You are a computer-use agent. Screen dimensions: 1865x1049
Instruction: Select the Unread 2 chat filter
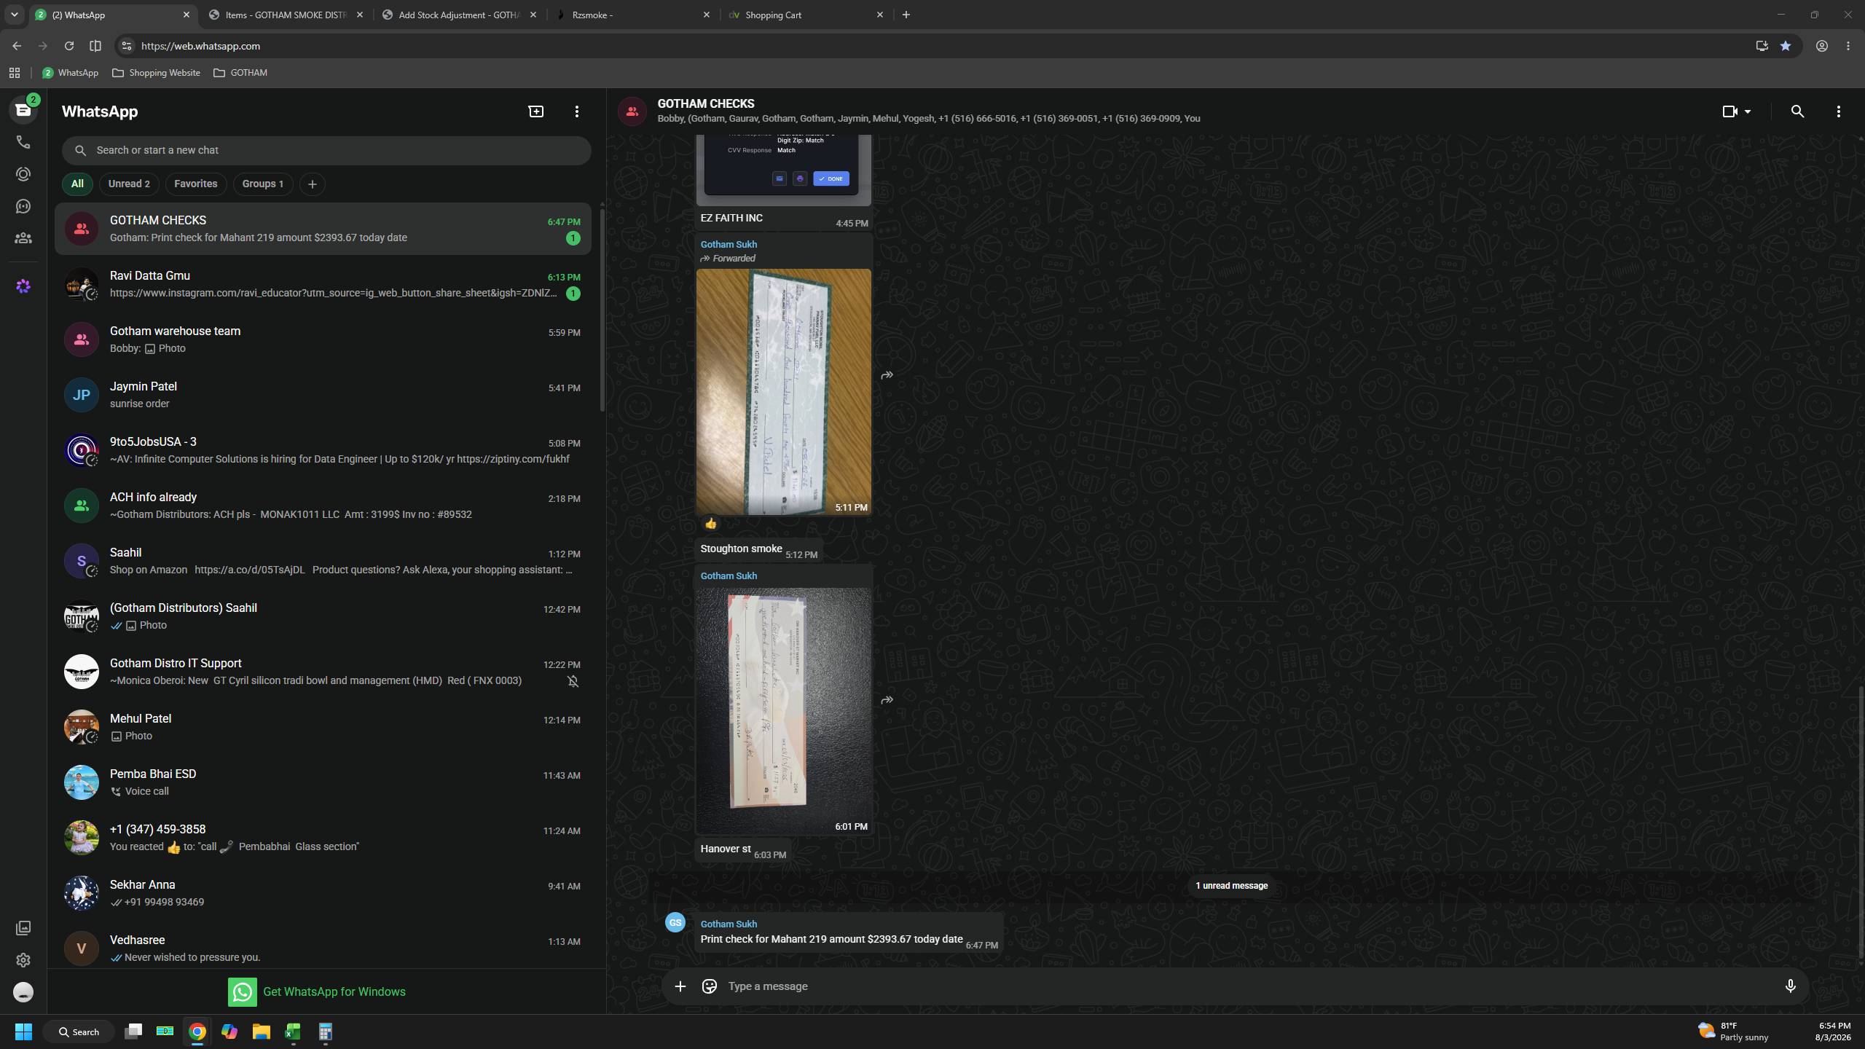129,184
